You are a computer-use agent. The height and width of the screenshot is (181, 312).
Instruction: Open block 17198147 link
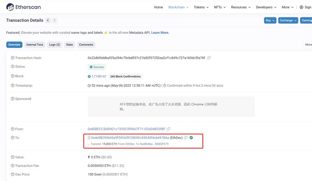pos(99,76)
